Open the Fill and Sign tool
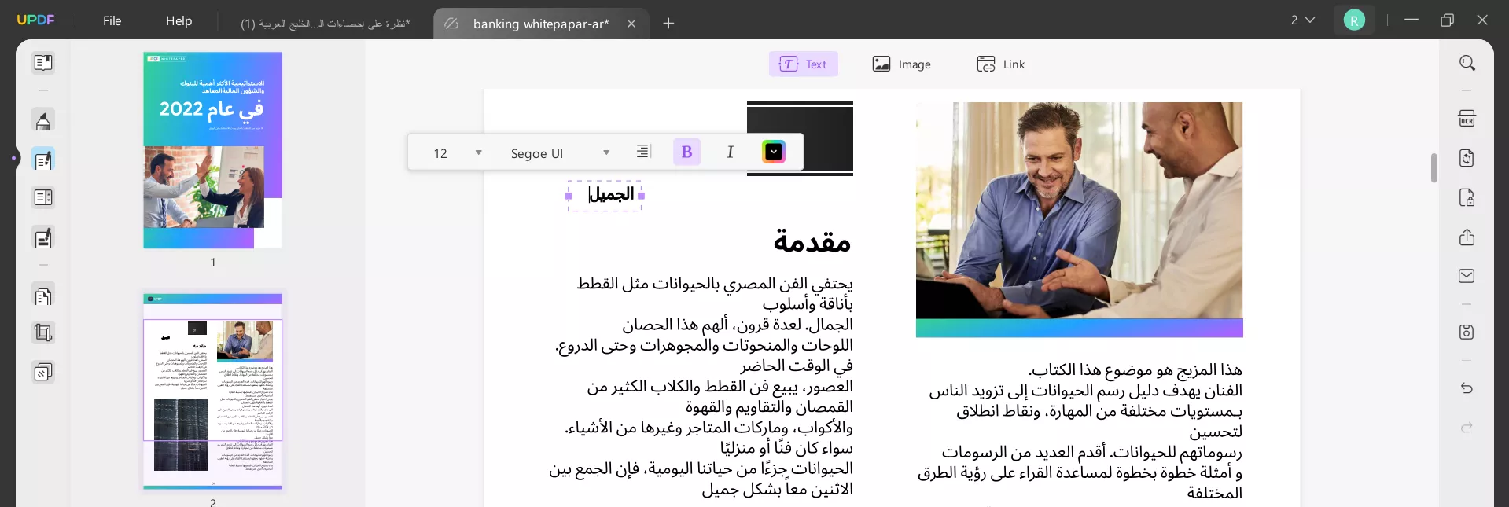This screenshot has height=507, width=1509. tap(43, 237)
